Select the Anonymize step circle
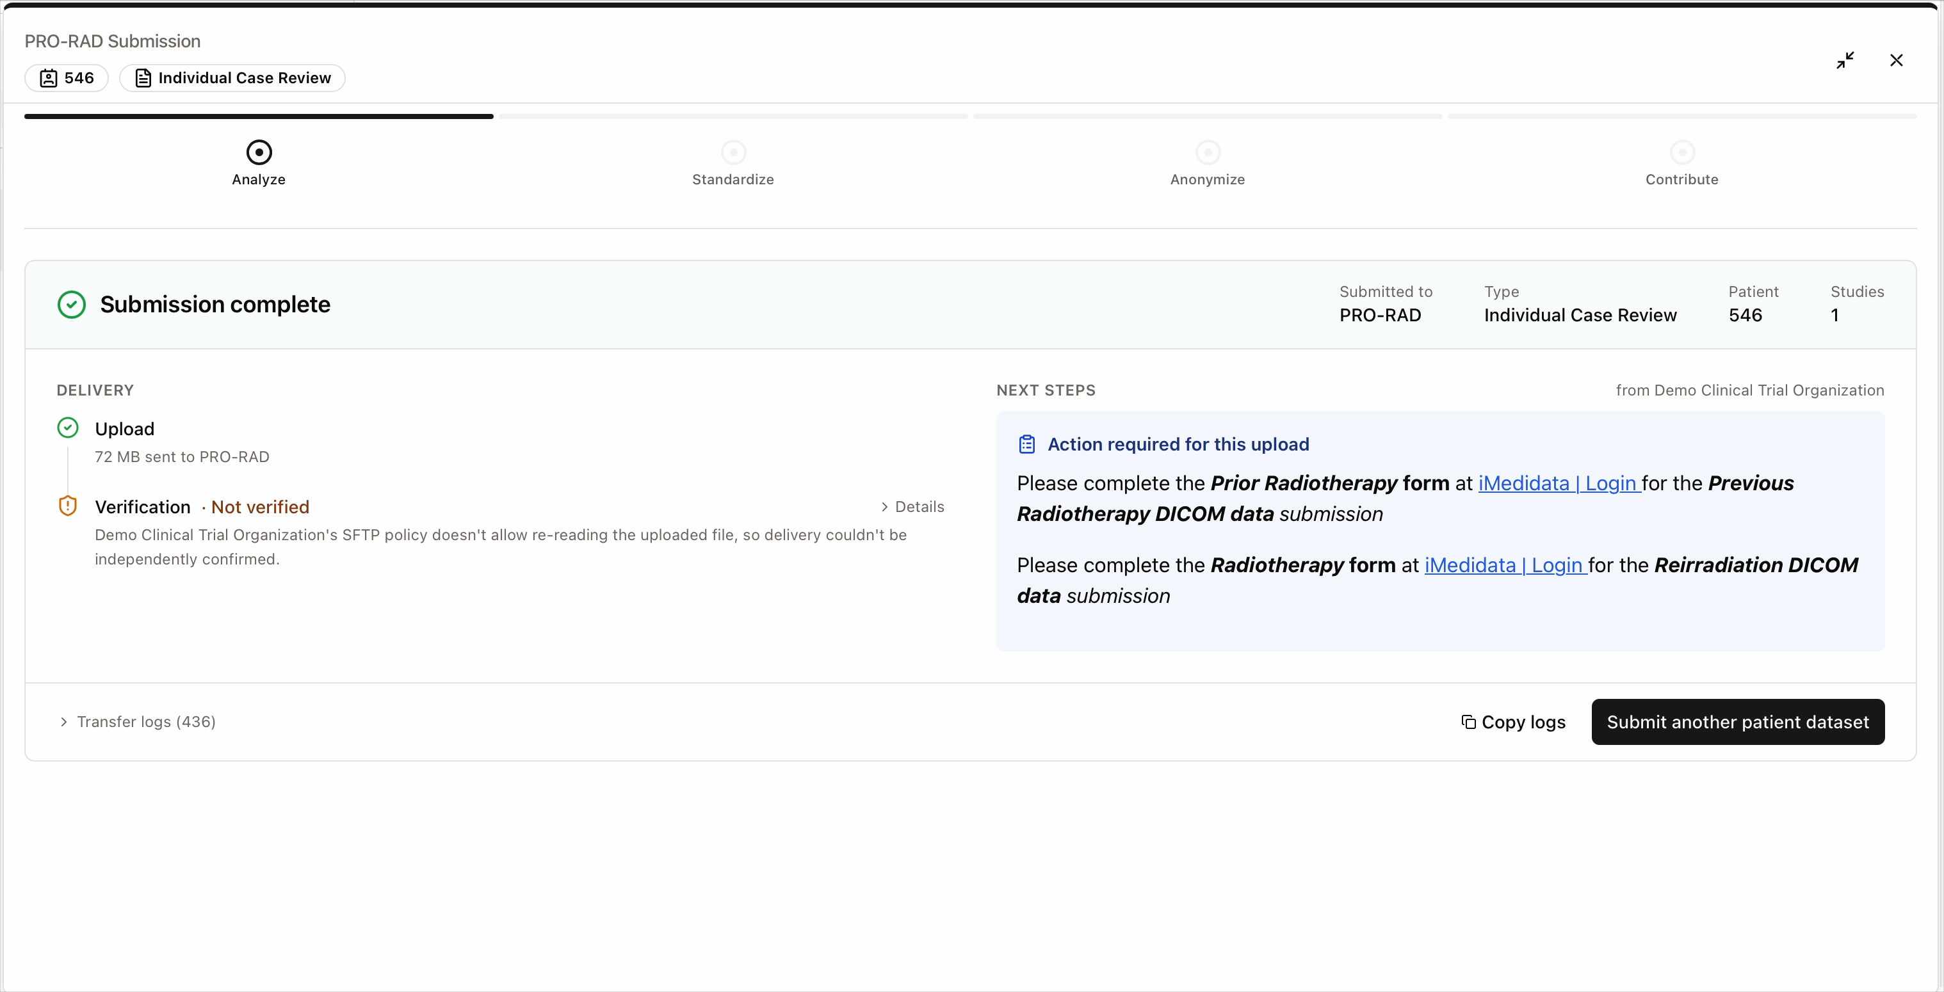1944x992 pixels. [x=1208, y=152]
